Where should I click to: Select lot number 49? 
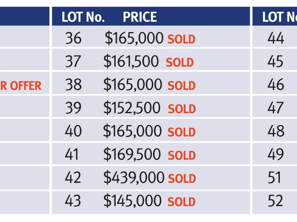pyautogui.click(x=276, y=154)
